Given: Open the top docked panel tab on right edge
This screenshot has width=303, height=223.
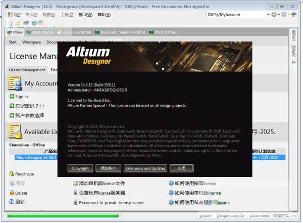Looking at the screenshot, I should point(293,35).
